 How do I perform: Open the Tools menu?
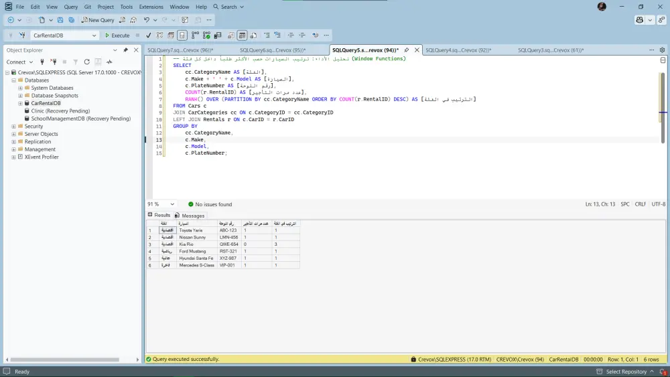pyautogui.click(x=126, y=7)
